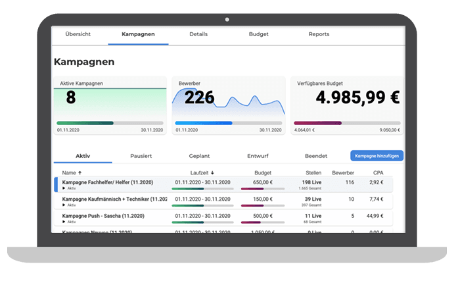Click the 9.050,00 € total budget label
This screenshot has height=283, width=458.
click(x=390, y=130)
